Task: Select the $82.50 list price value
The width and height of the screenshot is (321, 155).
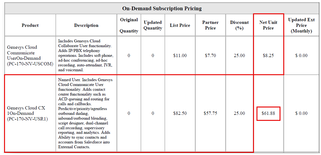Action: pos(180,113)
